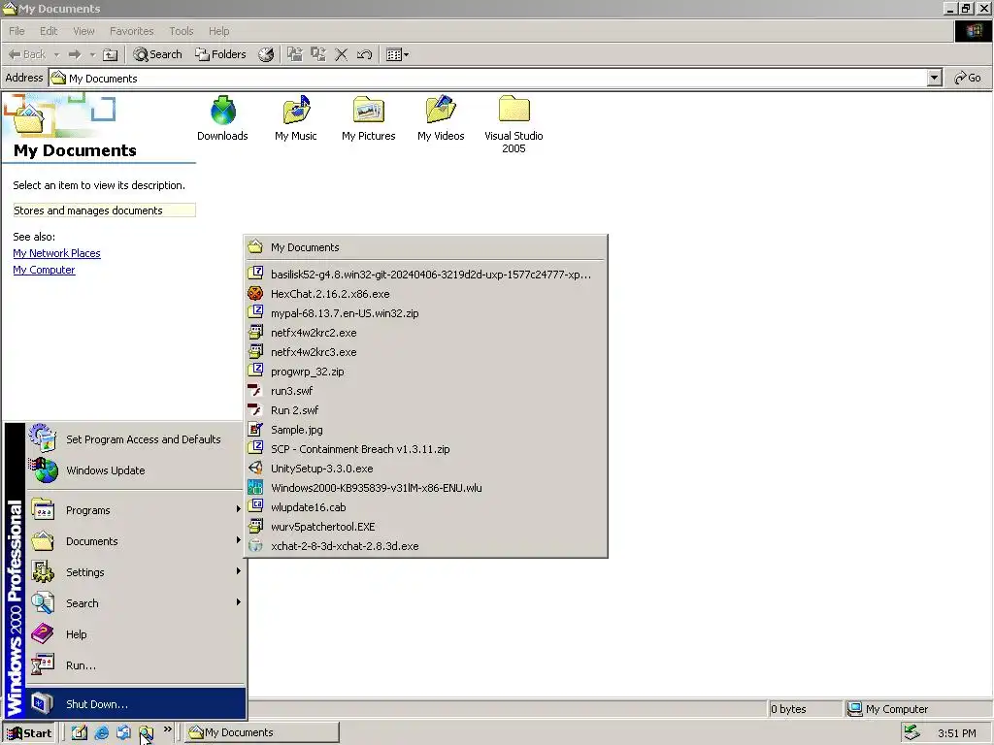Open the My Videos folder
The width and height of the screenshot is (994, 745).
click(441, 118)
